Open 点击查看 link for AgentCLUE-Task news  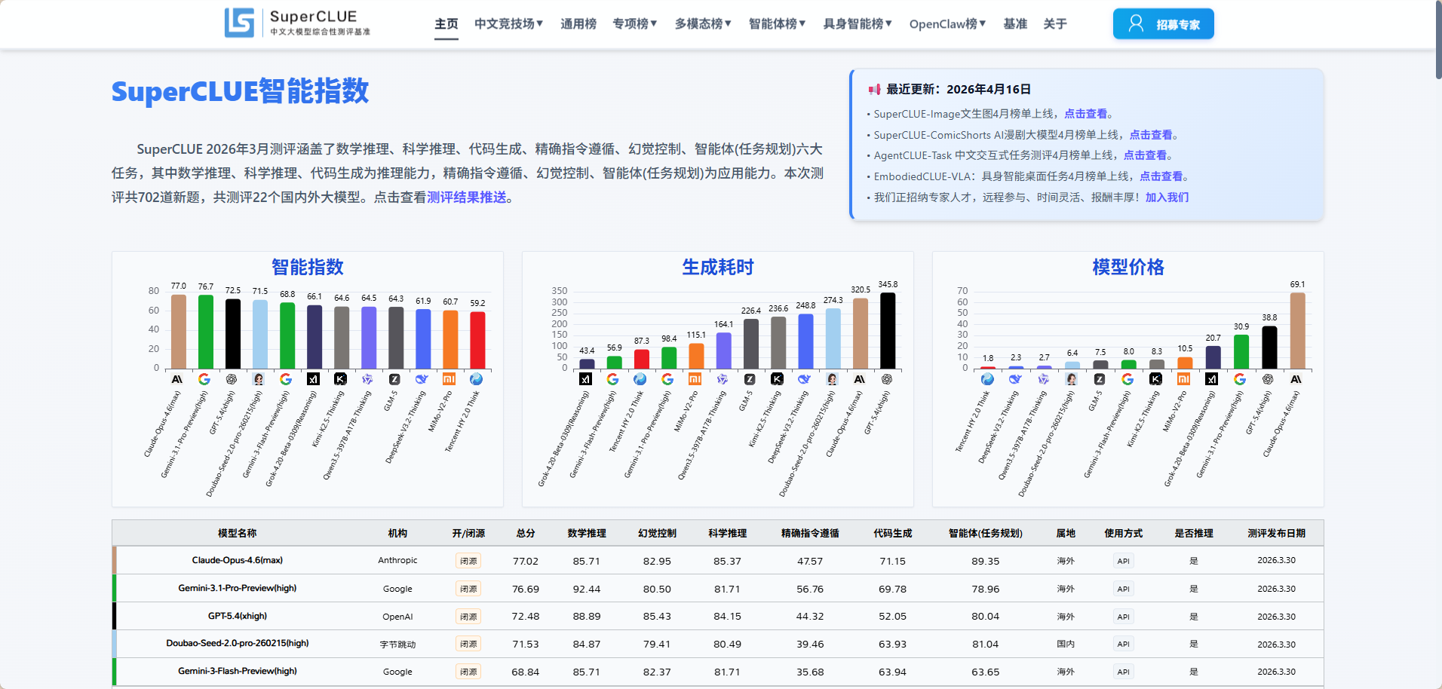[x=1145, y=155]
